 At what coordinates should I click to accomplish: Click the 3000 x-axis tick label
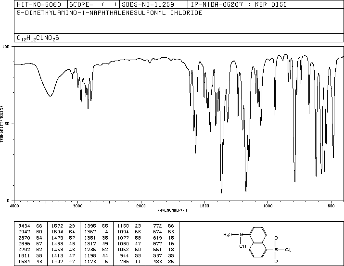pos(77,206)
